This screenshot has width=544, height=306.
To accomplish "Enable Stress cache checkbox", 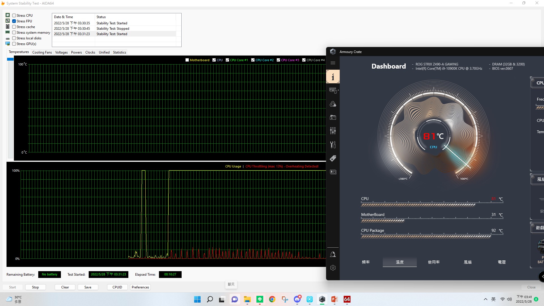I will pyautogui.click(x=14, y=27).
